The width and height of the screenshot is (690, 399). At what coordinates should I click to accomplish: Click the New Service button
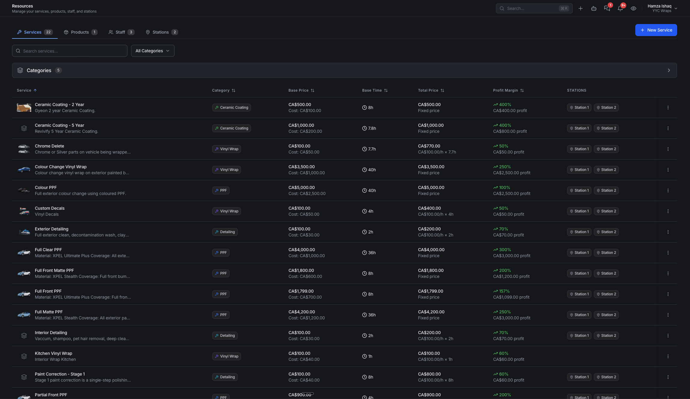click(656, 30)
